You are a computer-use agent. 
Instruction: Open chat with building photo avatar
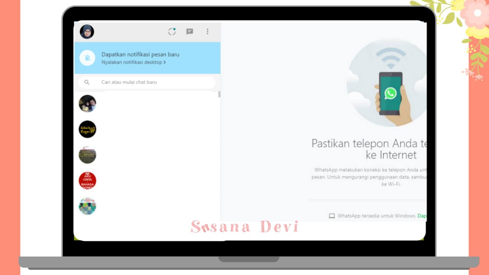[x=87, y=155]
